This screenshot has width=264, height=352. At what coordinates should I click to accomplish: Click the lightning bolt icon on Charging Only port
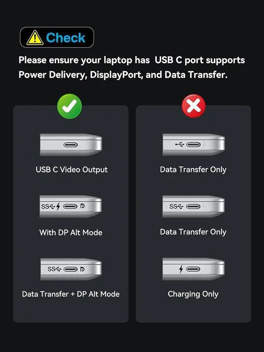181,269
